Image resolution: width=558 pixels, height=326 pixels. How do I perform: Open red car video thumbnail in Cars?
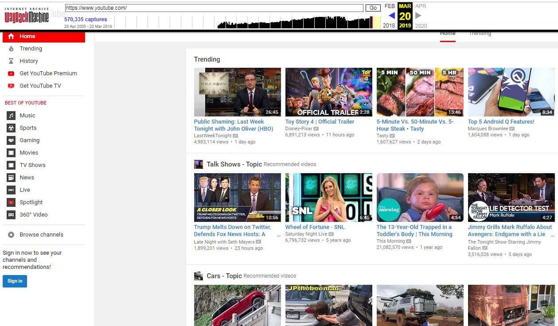[x=238, y=305]
